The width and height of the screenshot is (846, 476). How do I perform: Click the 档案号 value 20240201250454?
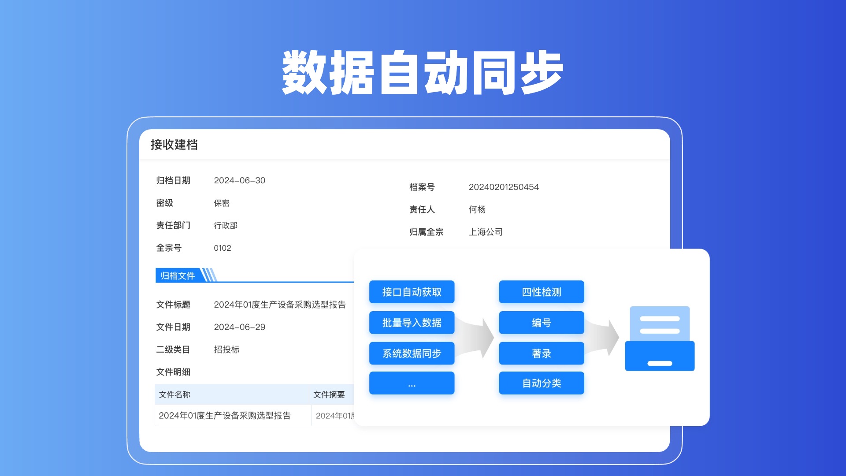click(x=504, y=187)
